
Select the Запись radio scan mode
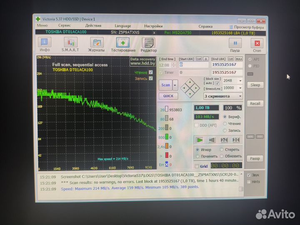225,130
